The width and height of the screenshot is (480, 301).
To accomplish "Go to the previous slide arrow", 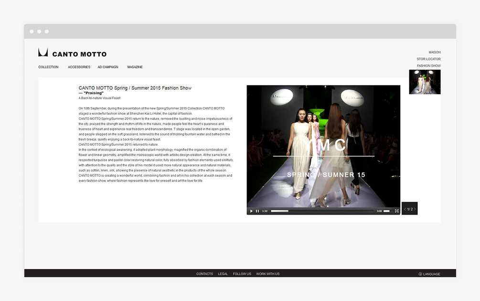I will point(405,209).
